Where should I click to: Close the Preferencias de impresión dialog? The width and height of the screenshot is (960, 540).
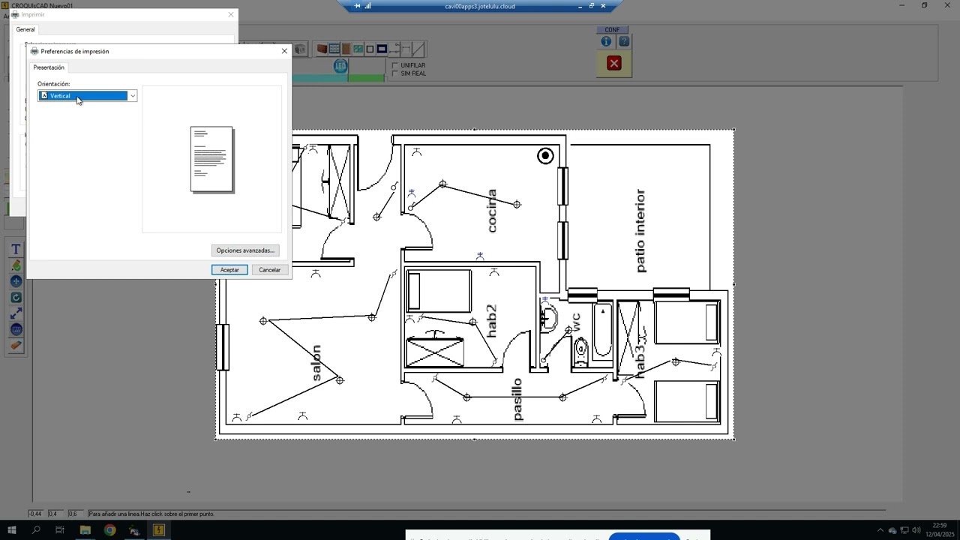[x=284, y=51]
